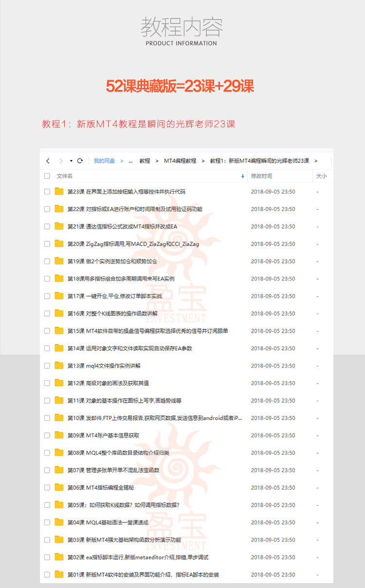The width and height of the screenshot is (365, 588).
Task: Check the box for 第01课 folder
Action: 47,575
